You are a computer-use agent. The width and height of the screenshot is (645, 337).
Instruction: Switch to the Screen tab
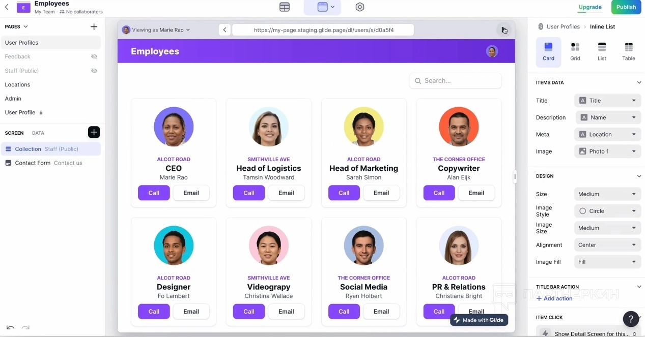point(14,133)
